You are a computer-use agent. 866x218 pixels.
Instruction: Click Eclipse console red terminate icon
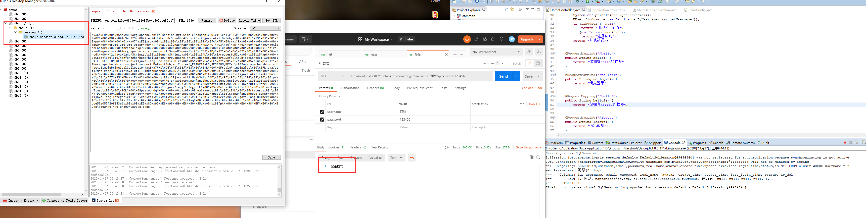(845, 143)
